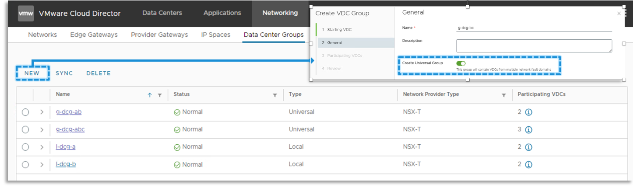Select radio button for g-dcg-ab row
This screenshot has width=633, height=188.
[25, 112]
